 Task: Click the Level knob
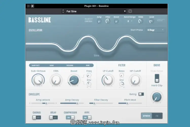click(x=151, y=21)
